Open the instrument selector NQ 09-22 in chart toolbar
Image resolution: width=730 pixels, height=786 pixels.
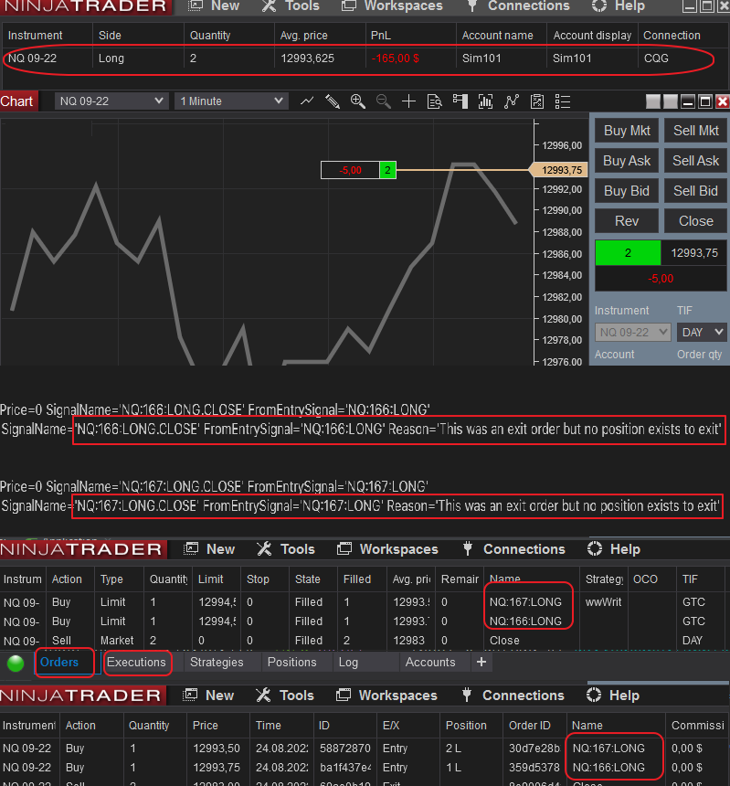pyautogui.click(x=111, y=101)
